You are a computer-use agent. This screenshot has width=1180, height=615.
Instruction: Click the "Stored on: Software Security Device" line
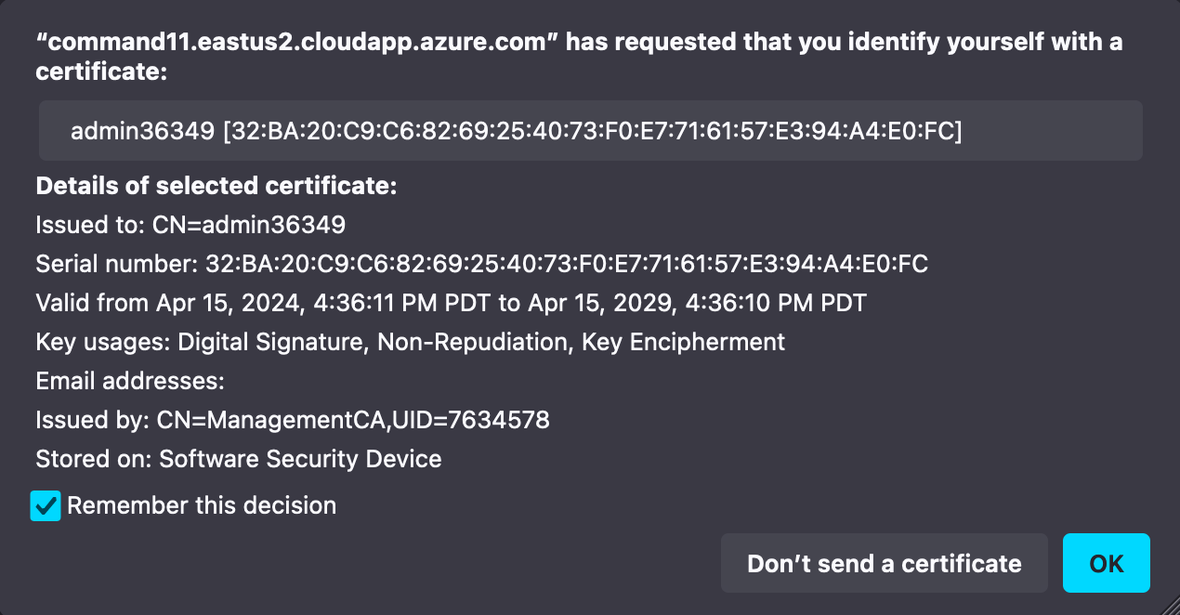tap(239, 459)
